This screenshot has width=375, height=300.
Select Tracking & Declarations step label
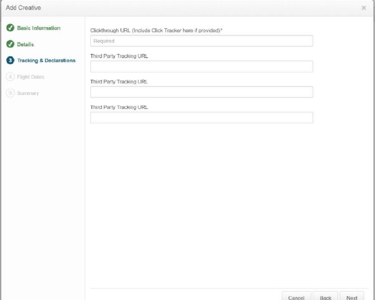(46, 61)
